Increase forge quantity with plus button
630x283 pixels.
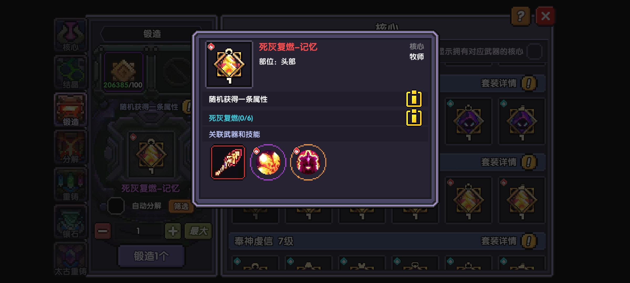(x=173, y=231)
